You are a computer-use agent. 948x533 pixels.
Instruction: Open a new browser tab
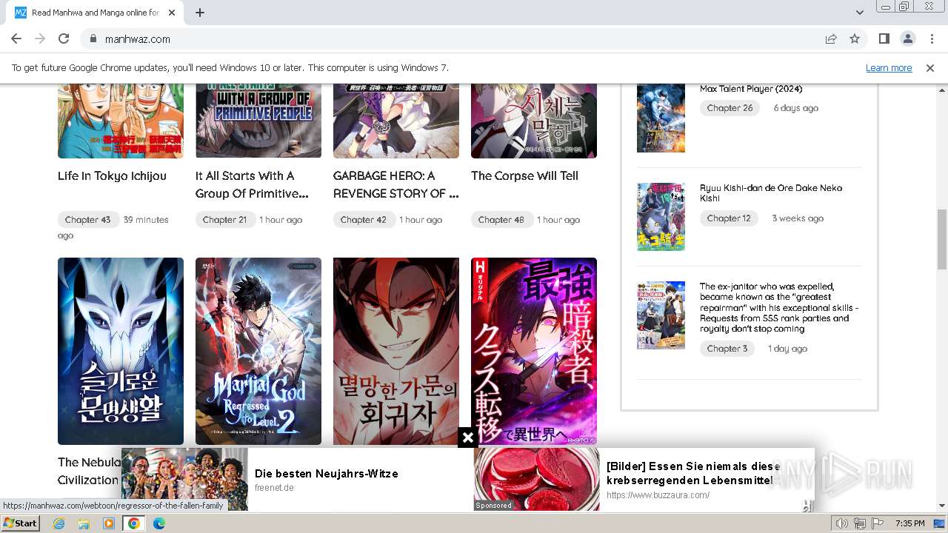click(200, 13)
